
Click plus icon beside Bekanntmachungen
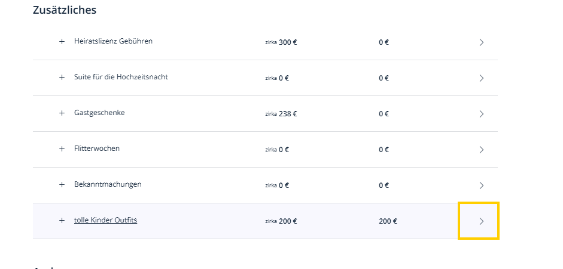pyautogui.click(x=62, y=184)
